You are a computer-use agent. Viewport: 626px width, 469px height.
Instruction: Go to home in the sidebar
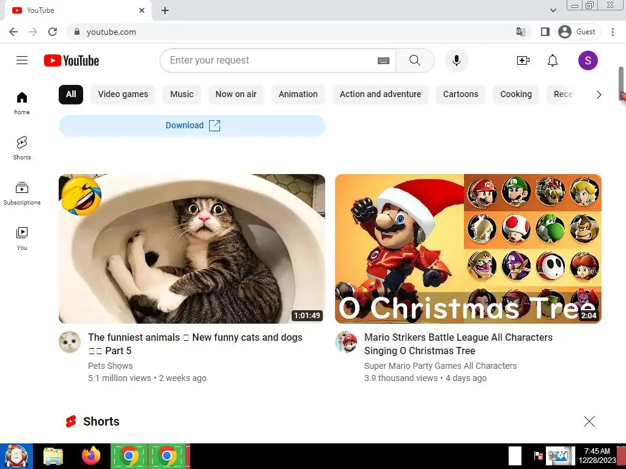(x=22, y=103)
